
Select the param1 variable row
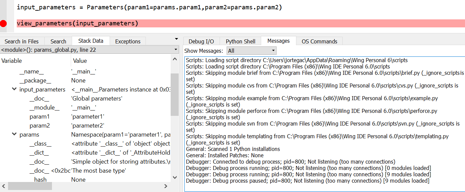click(x=39, y=117)
